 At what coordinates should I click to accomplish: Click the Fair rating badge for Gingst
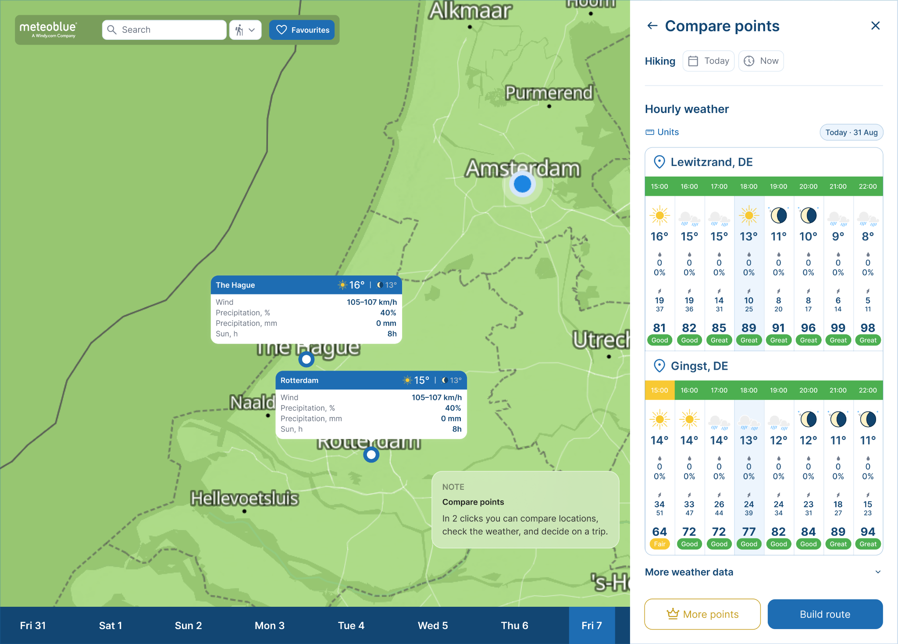pos(659,544)
